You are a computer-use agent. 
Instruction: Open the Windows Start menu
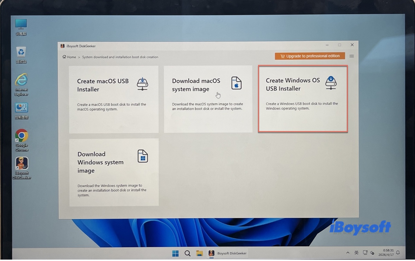[x=175, y=253]
